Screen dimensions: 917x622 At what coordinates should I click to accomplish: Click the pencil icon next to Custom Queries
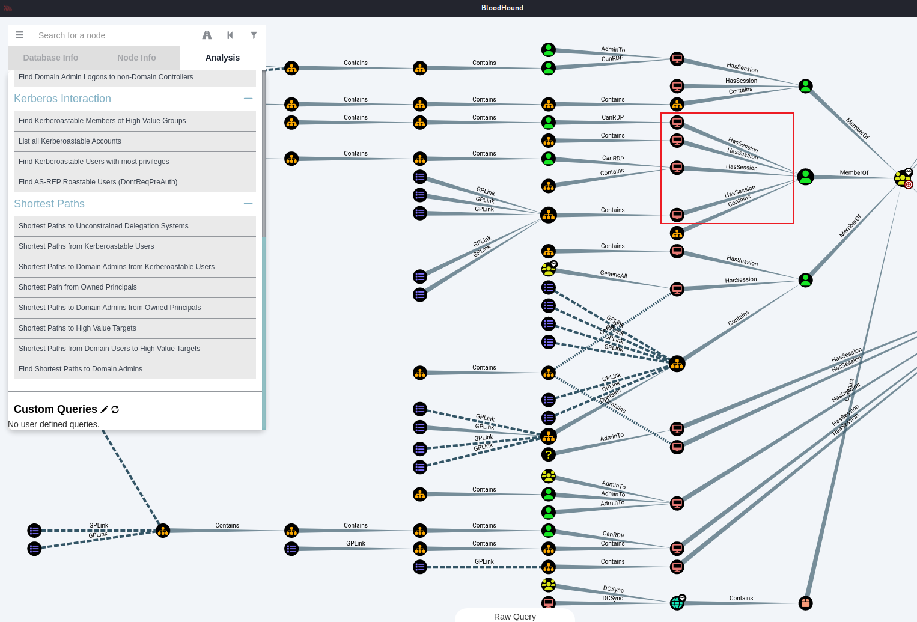pyautogui.click(x=104, y=409)
